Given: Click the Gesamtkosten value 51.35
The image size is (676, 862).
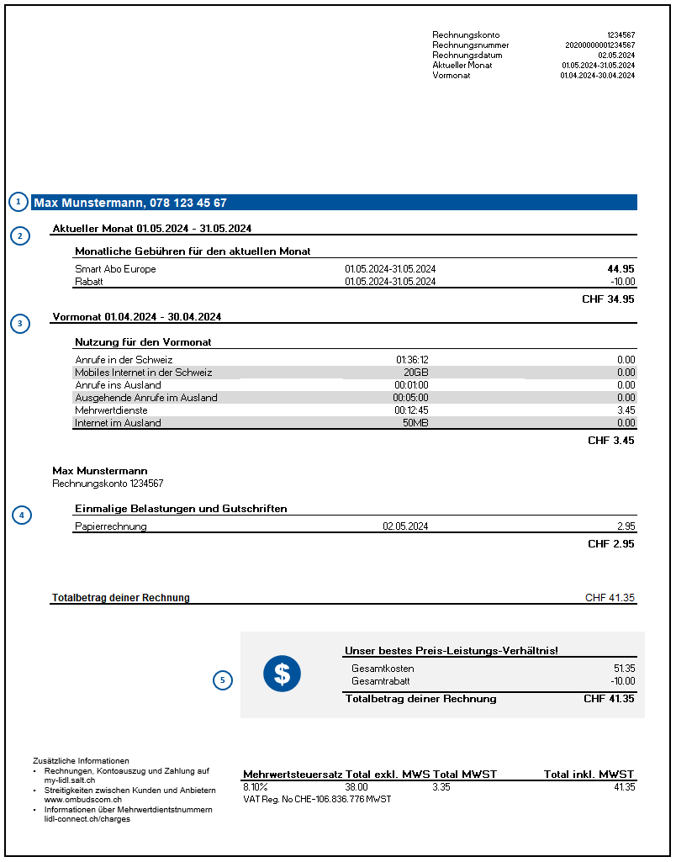Looking at the screenshot, I should click(625, 669).
